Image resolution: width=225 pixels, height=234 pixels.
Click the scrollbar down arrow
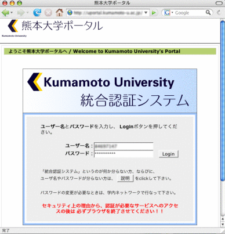pyautogui.click(x=223, y=225)
